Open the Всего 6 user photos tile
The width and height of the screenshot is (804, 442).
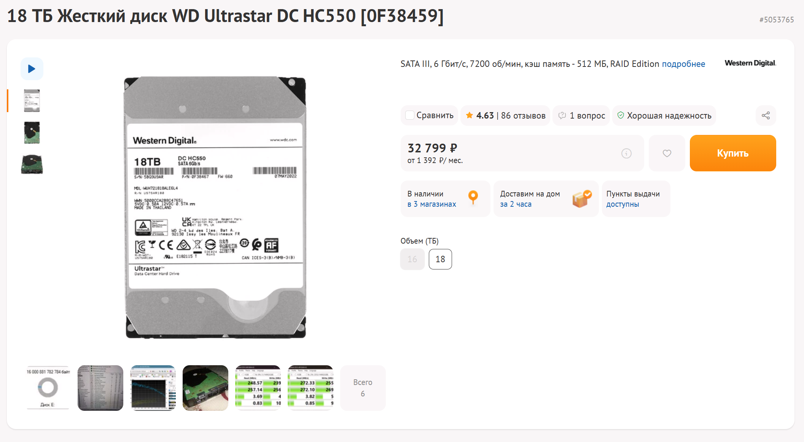pos(363,388)
